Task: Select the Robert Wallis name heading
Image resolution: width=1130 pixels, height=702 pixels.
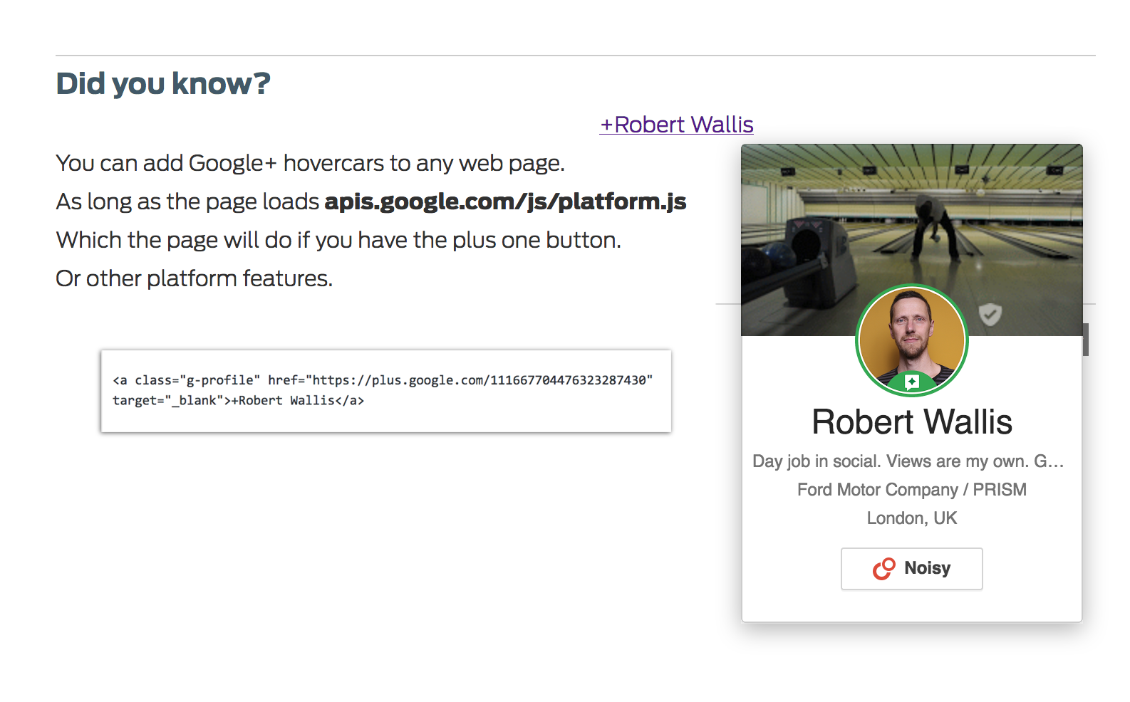Action: pyautogui.click(x=911, y=421)
